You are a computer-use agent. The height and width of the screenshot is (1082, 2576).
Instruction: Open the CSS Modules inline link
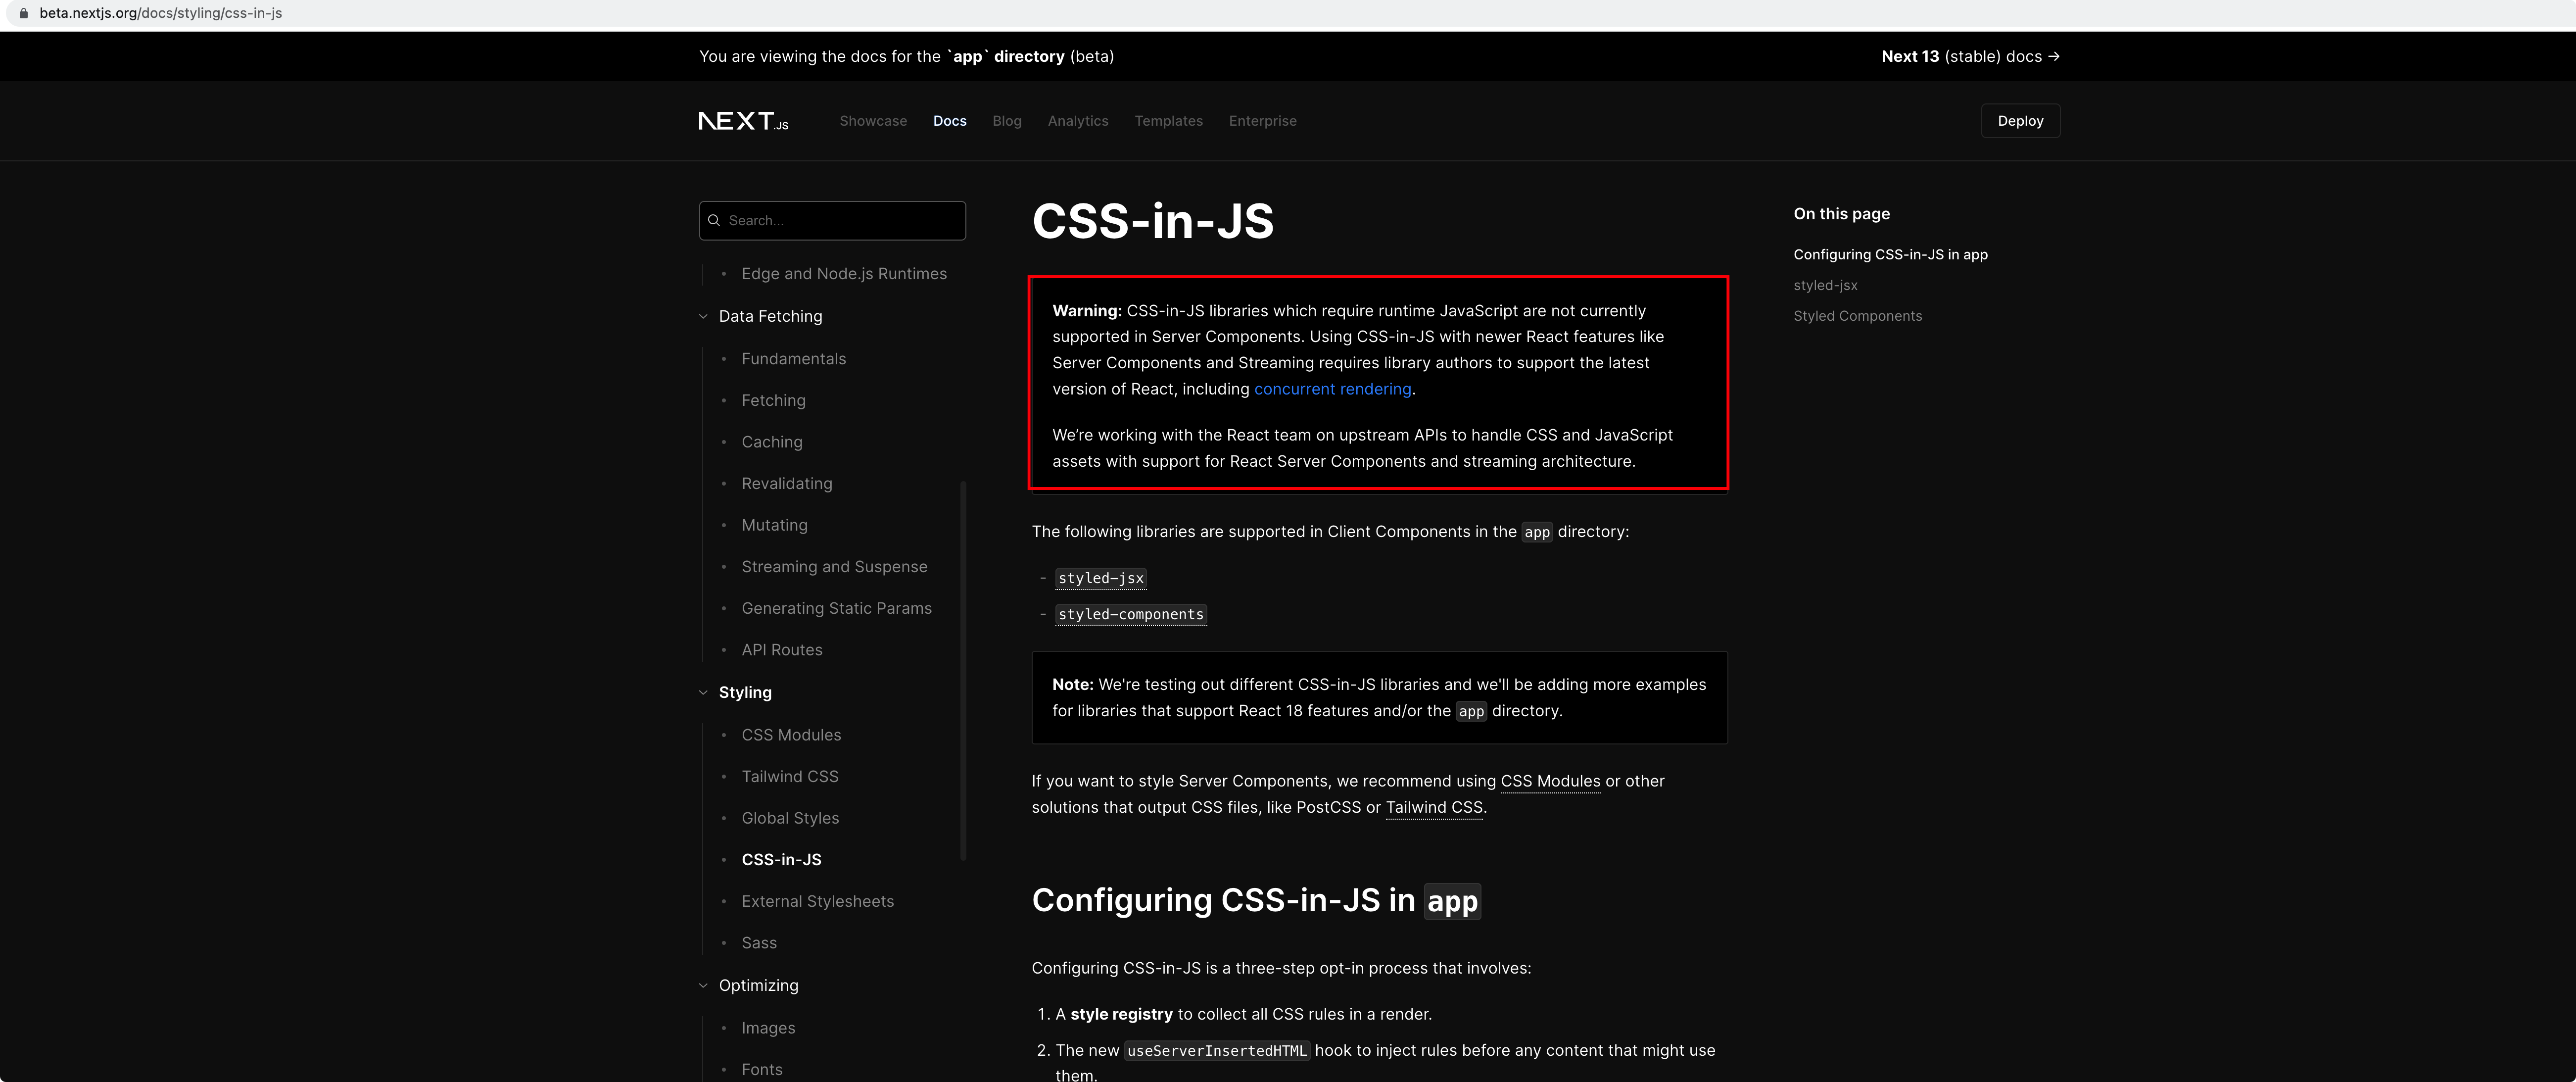point(1550,781)
